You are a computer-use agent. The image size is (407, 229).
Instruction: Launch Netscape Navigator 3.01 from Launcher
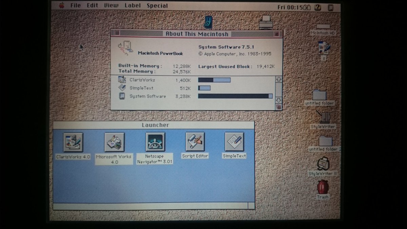[x=155, y=142]
